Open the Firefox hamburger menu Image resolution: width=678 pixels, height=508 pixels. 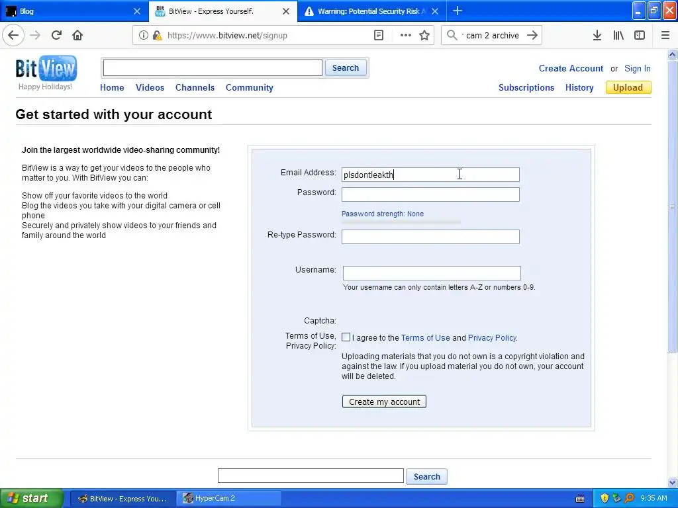point(665,36)
